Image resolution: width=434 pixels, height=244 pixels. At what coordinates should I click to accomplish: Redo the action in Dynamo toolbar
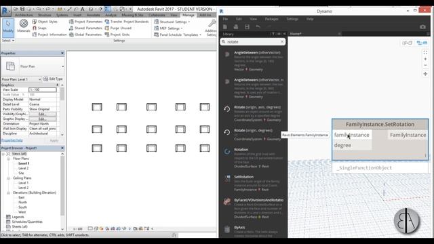269,27
